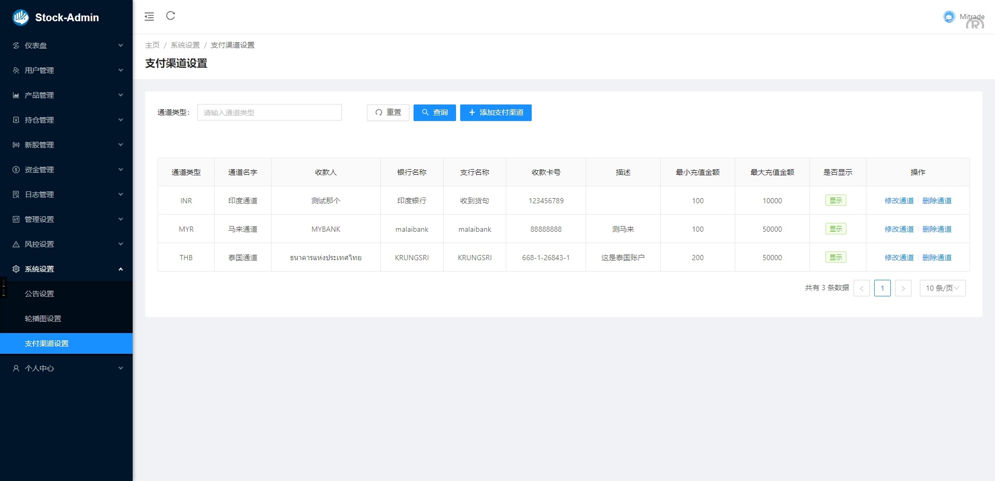Focus the 通道类型 search input field

[x=269, y=113]
